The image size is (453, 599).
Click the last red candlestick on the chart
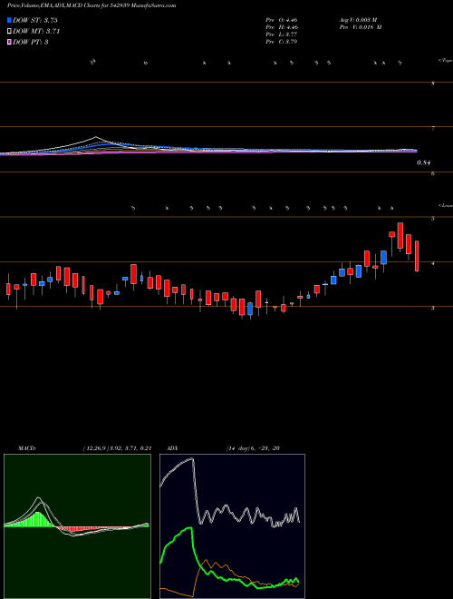coord(417,256)
